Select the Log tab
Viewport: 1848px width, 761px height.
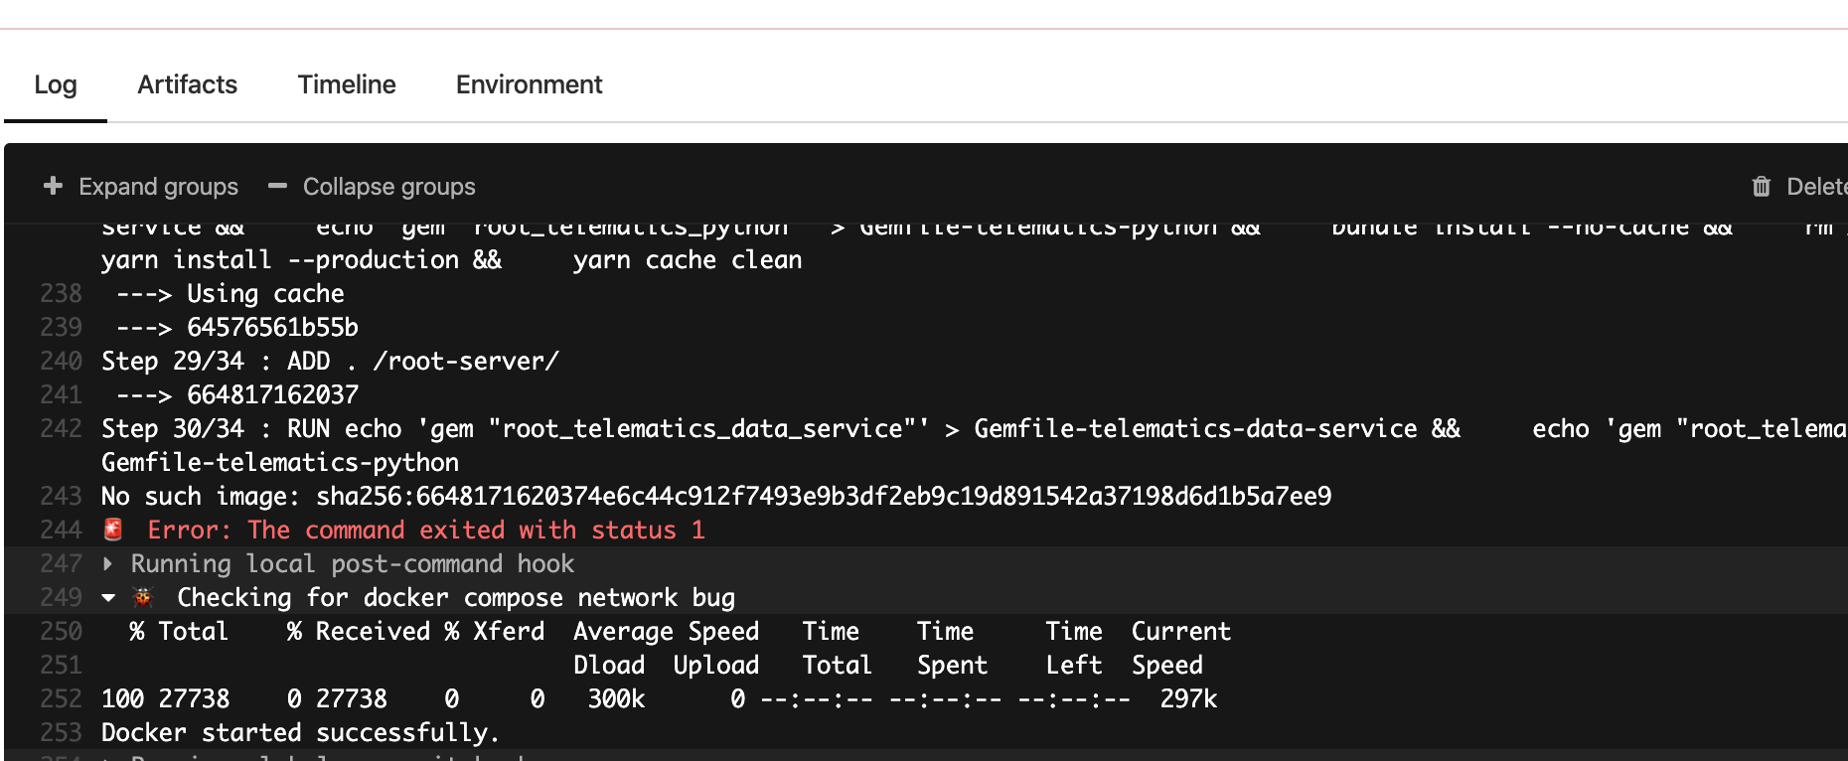[56, 84]
